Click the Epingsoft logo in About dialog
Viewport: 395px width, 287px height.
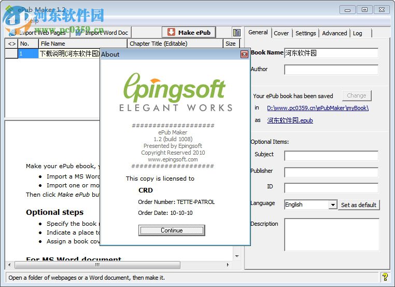[x=175, y=93]
